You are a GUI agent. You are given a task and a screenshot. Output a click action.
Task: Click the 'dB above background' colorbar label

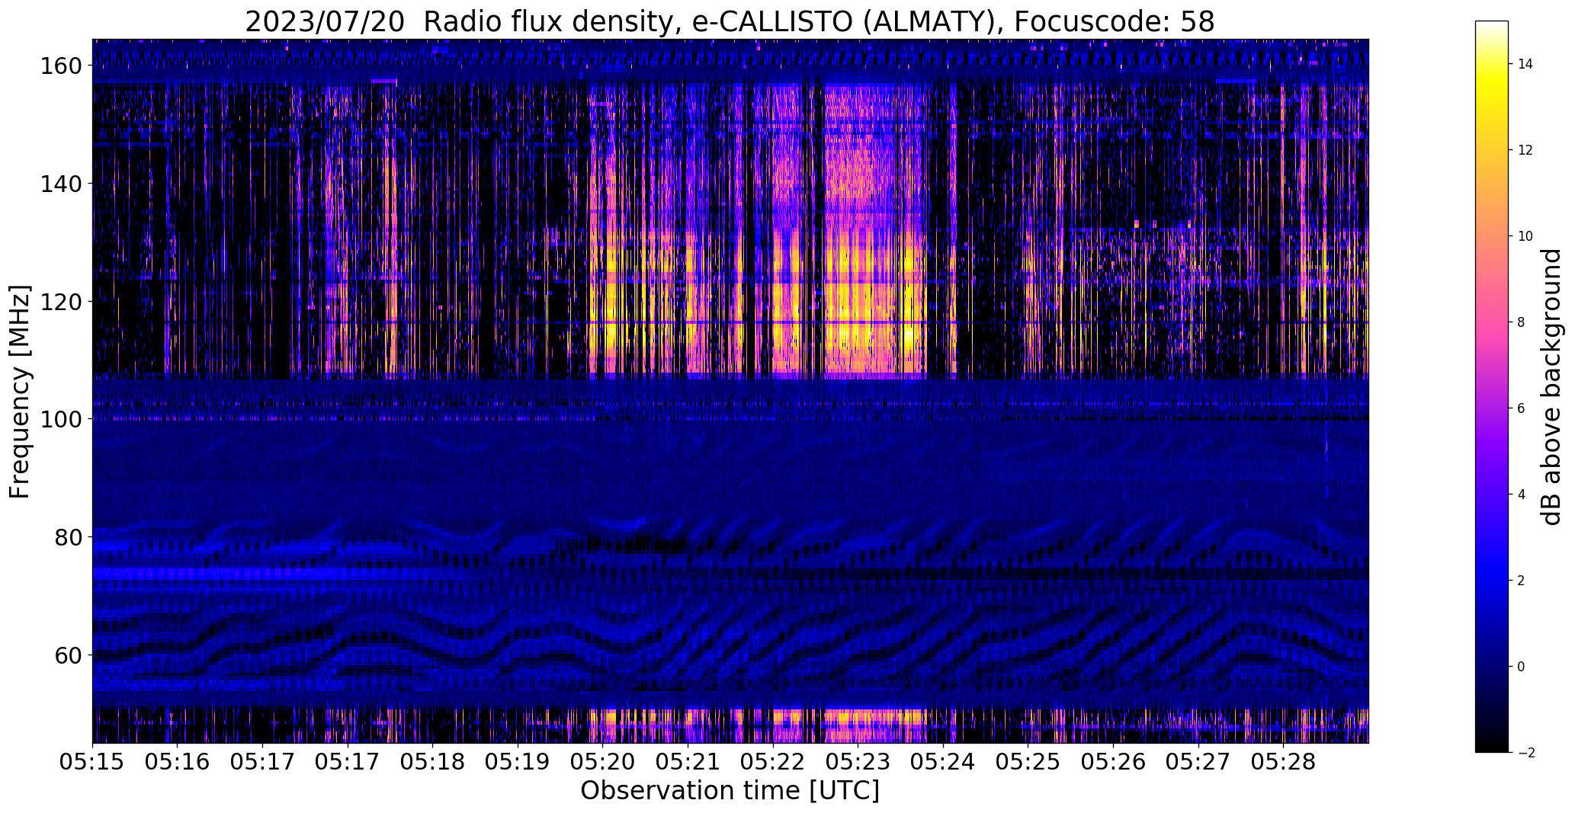pyautogui.click(x=1551, y=387)
